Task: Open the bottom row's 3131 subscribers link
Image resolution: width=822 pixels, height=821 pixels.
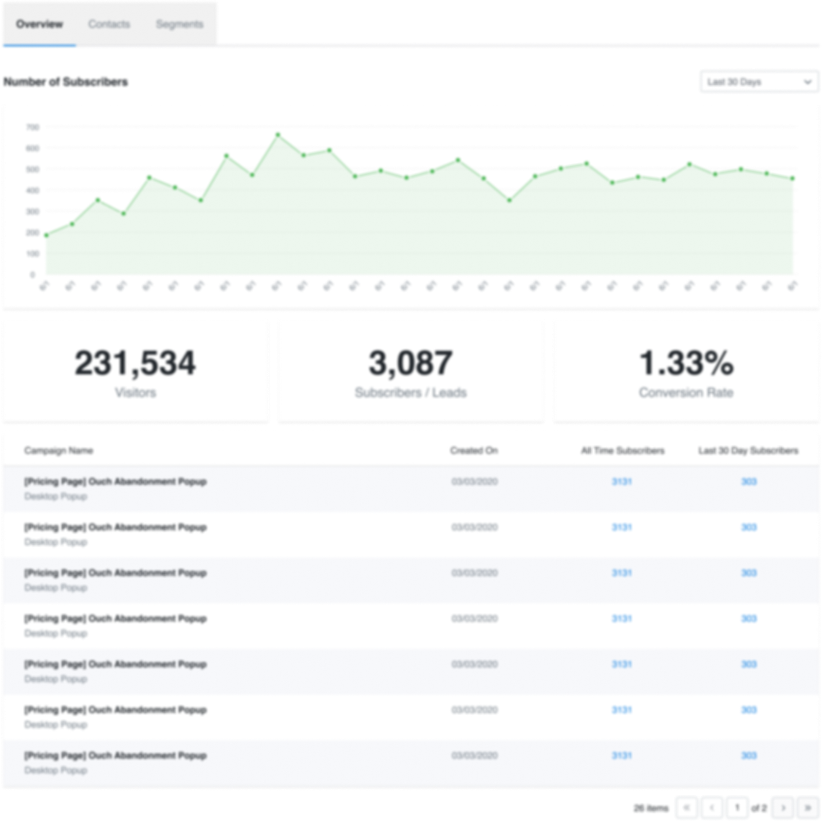Action: coord(622,755)
